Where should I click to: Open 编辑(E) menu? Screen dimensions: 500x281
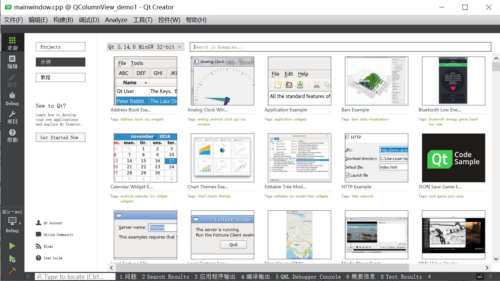38,20
